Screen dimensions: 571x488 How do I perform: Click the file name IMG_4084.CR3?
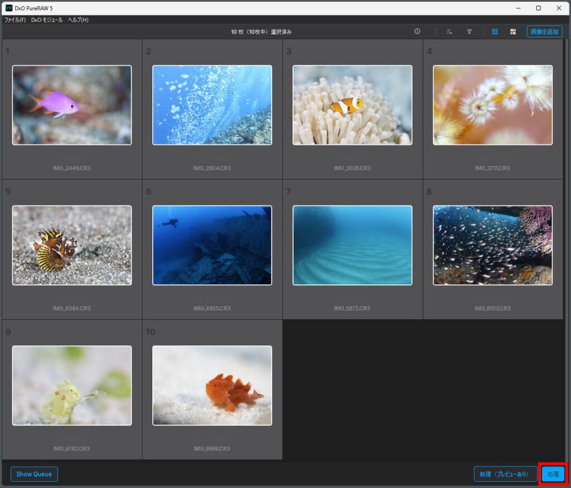(72, 308)
